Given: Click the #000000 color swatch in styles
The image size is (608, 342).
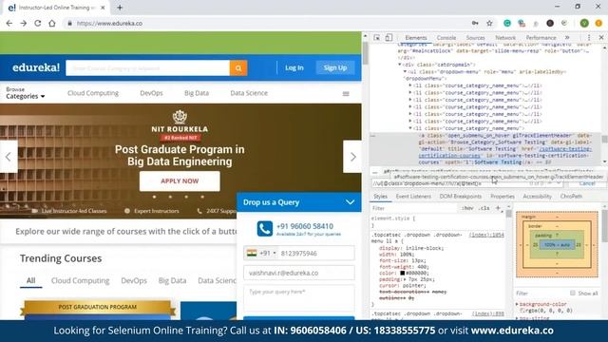Looking at the screenshot, I should (x=403, y=273).
